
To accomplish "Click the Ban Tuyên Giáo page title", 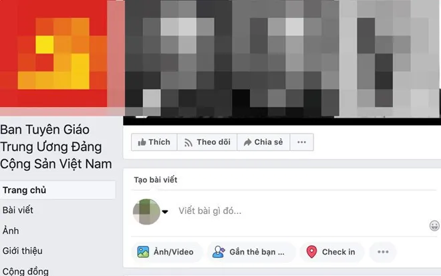I will pos(56,146).
